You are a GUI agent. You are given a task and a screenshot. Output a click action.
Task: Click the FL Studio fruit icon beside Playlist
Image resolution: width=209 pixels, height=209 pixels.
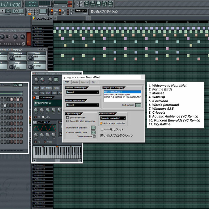coord(34,18)
